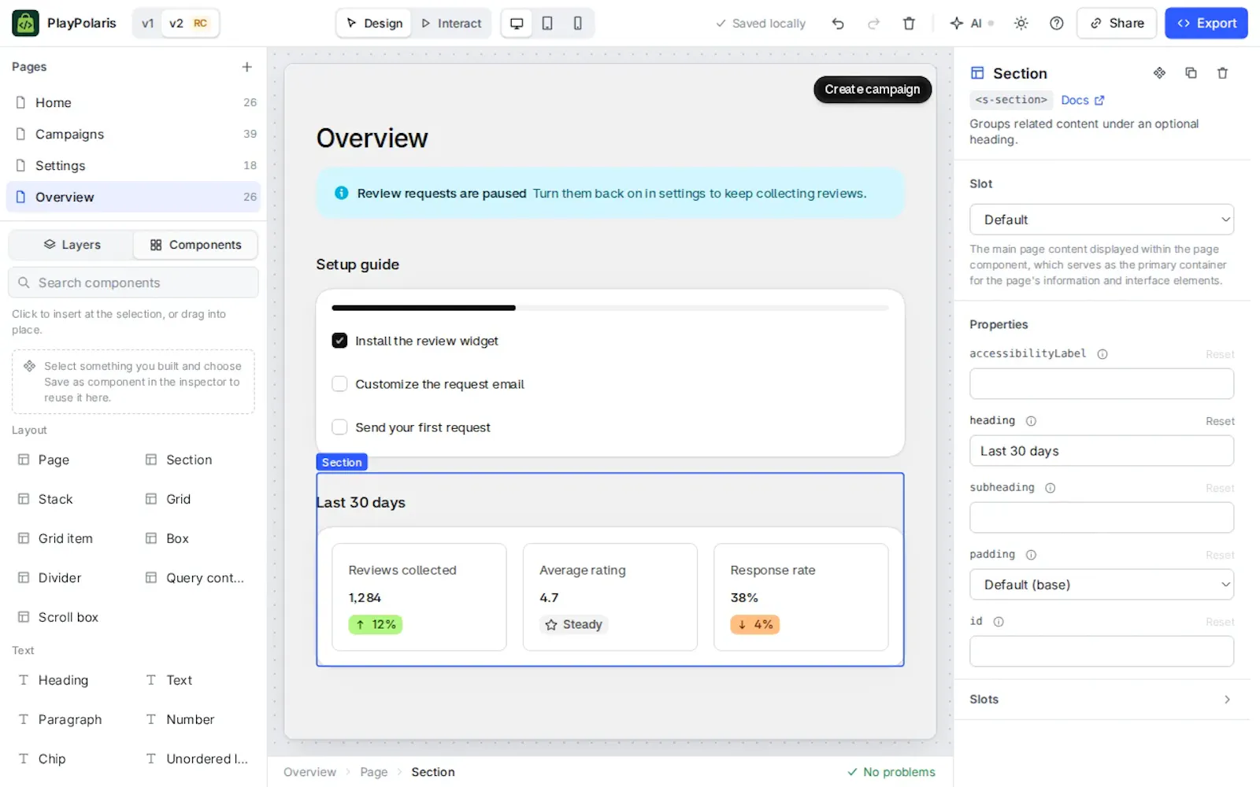Open the Slot Default dropdown
This screenshot has height=787, width=1260.
(x=1102, y=220)
